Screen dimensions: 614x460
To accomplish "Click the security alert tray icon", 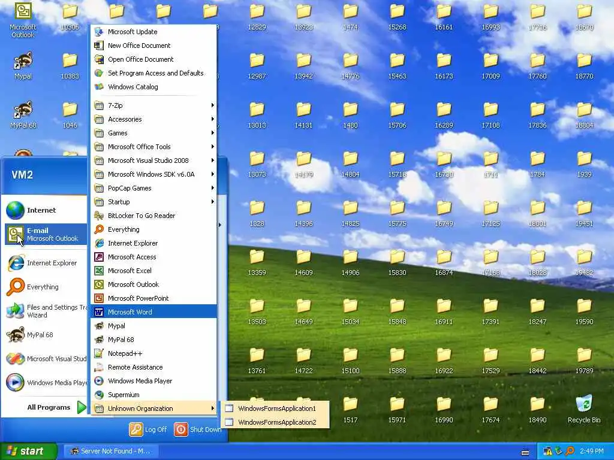I will coord(547,452).
